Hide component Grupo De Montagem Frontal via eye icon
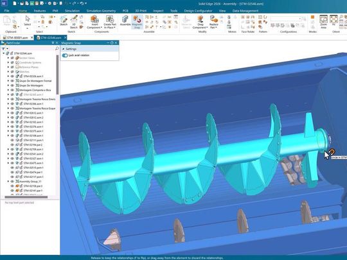The width and height of the screenshot is (347, 260). (12, 81)
